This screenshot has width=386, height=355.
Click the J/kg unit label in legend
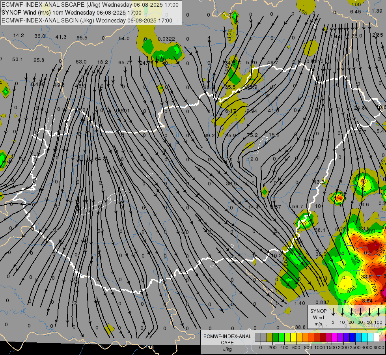[x=227, y=349]
